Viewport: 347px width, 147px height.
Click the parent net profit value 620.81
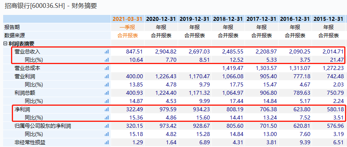click(302, 126)
